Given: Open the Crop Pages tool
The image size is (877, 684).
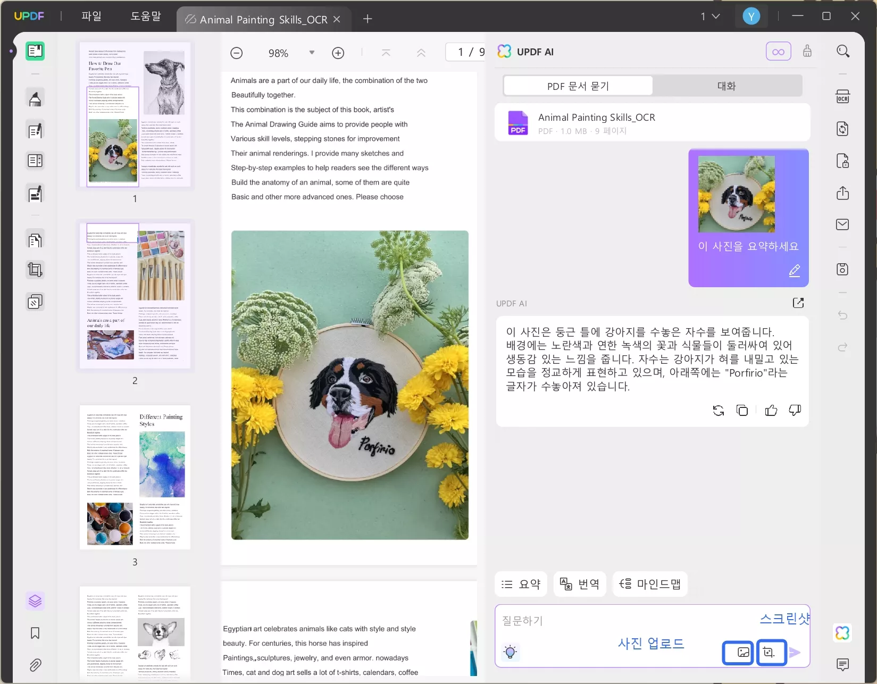Looking at the screenshot, I should (x=35, y=270).
